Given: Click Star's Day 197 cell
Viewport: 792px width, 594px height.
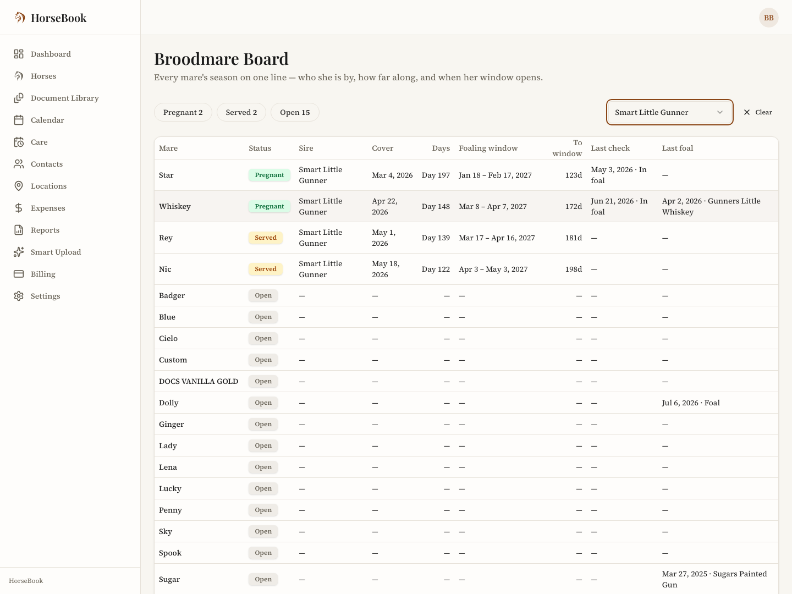Looking at the screenshot, I should click(x=436, y=175).
